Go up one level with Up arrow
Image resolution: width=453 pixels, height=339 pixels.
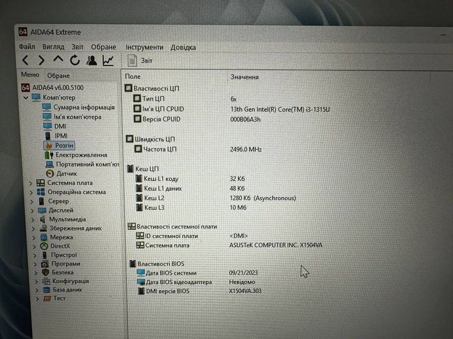(x=58, y=59)
